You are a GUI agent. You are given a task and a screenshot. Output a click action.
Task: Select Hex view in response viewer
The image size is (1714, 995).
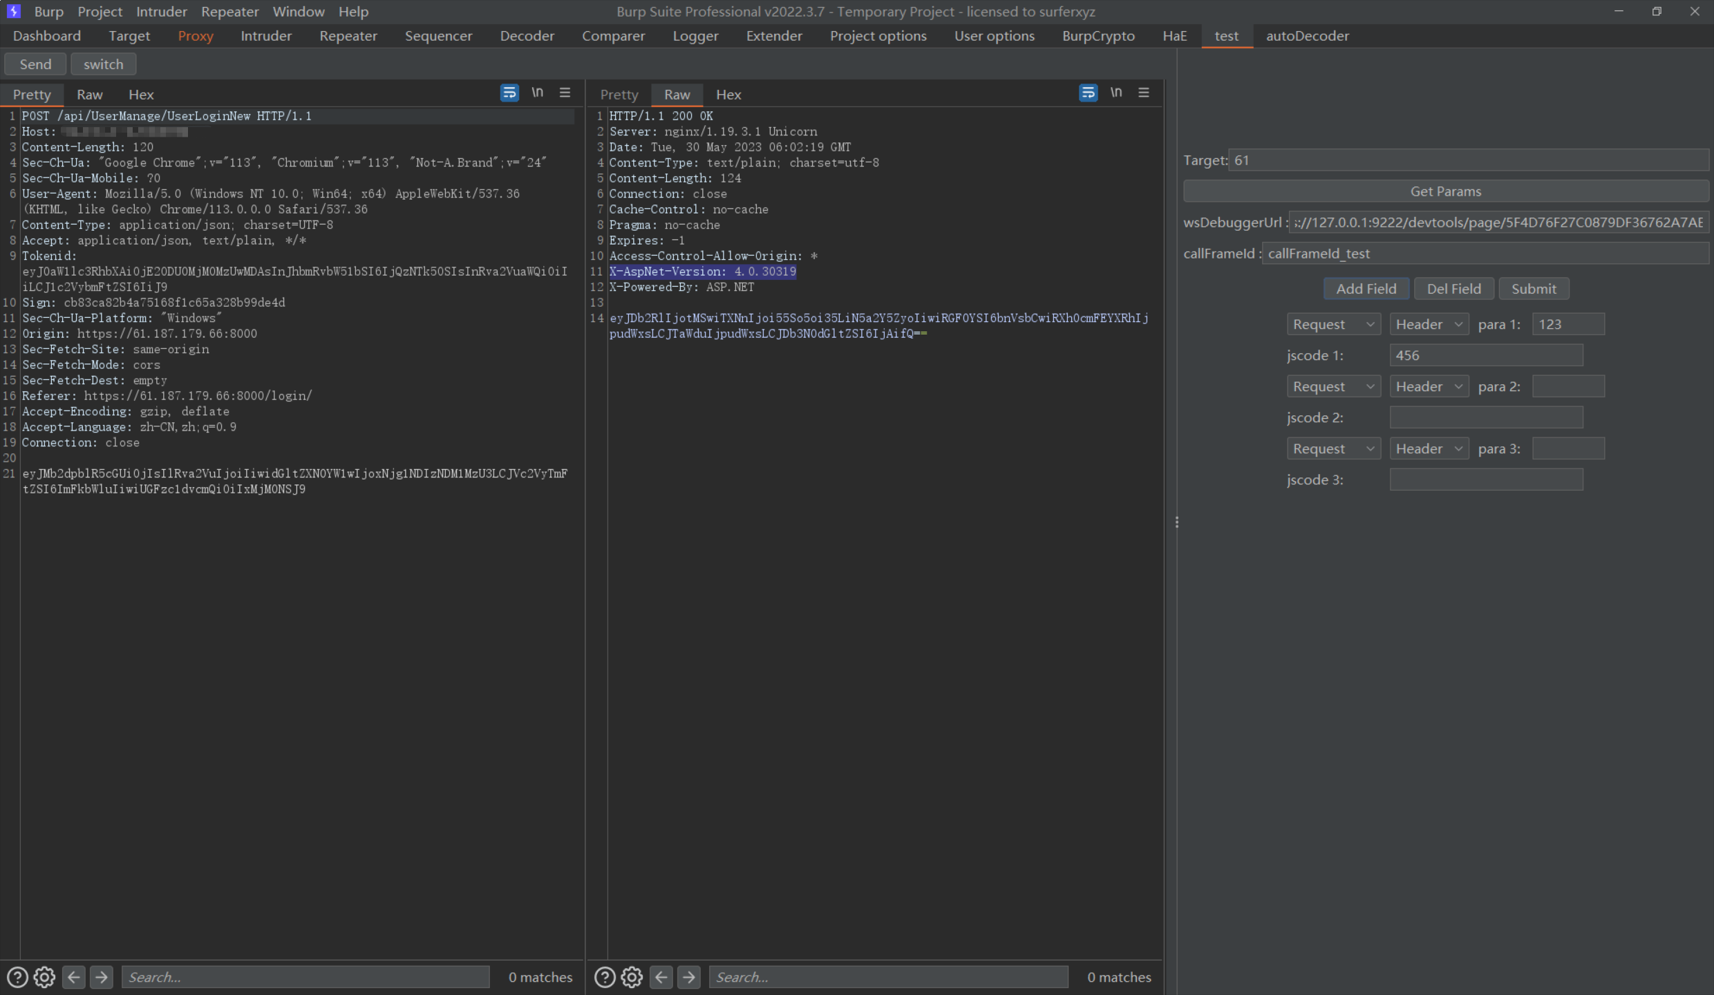pos(728,95)
